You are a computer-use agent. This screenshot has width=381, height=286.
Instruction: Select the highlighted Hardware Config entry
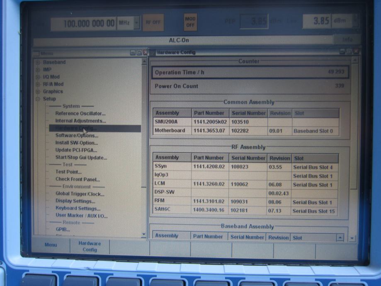[x=95, y=128]
